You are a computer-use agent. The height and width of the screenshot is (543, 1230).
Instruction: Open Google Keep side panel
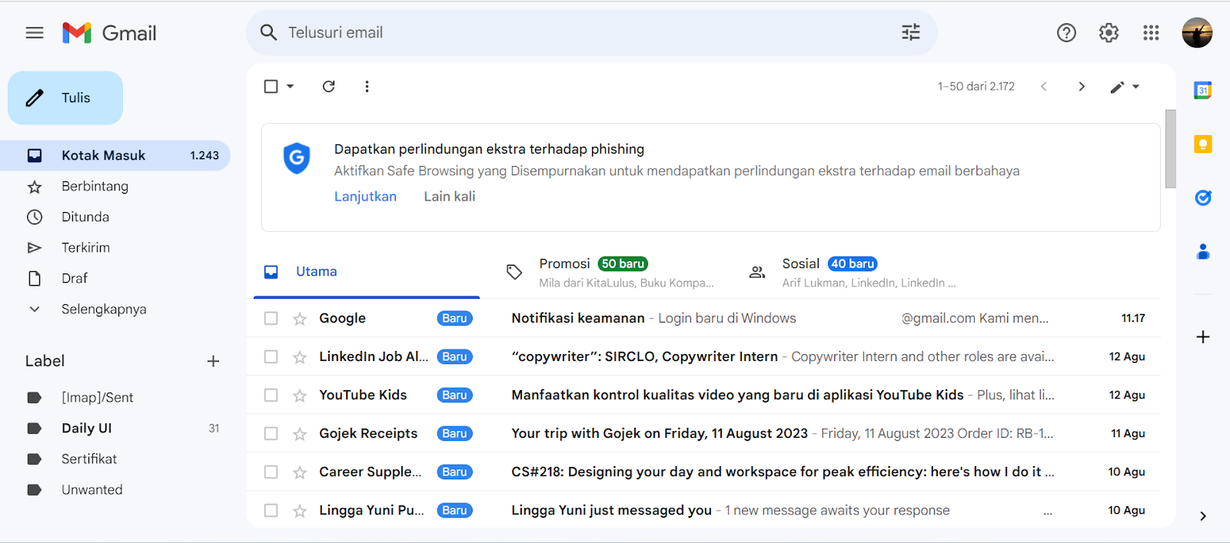1203,144
